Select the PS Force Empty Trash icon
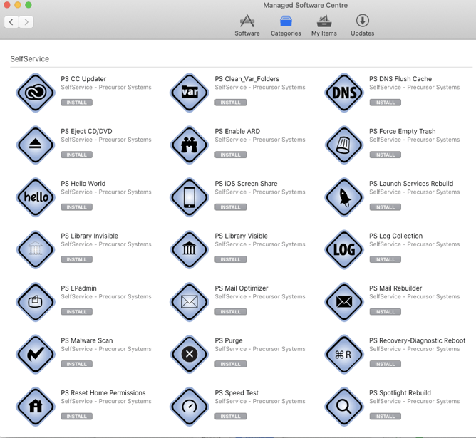Viewport: 476px width, 438px height. click(x=344, y=145)
